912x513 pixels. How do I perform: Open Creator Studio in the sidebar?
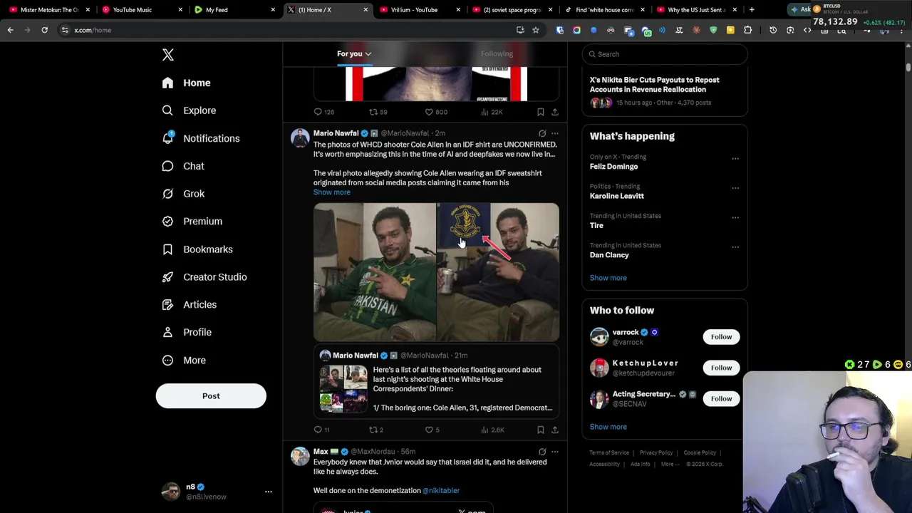click(x=204, y=277)
